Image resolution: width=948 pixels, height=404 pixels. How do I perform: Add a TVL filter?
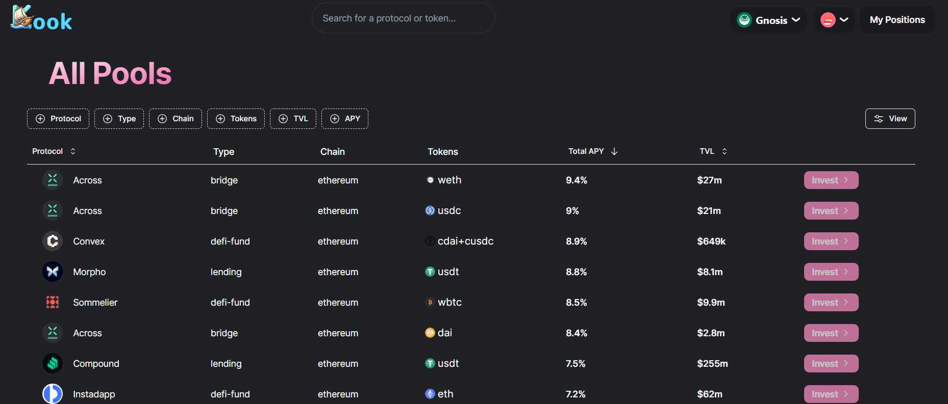coord(293,119)
